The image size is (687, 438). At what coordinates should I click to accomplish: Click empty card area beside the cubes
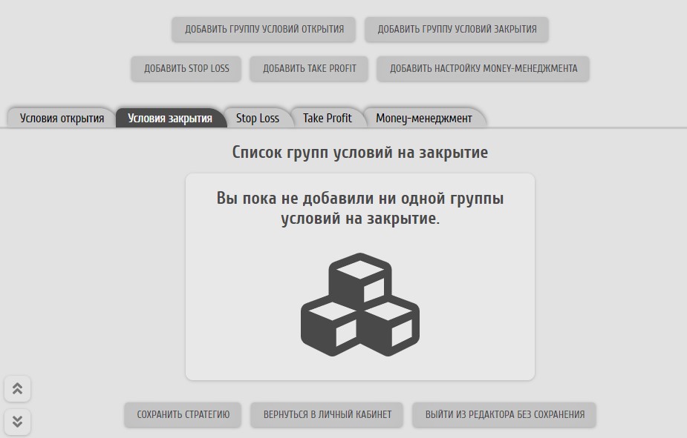tap(475, 311)
